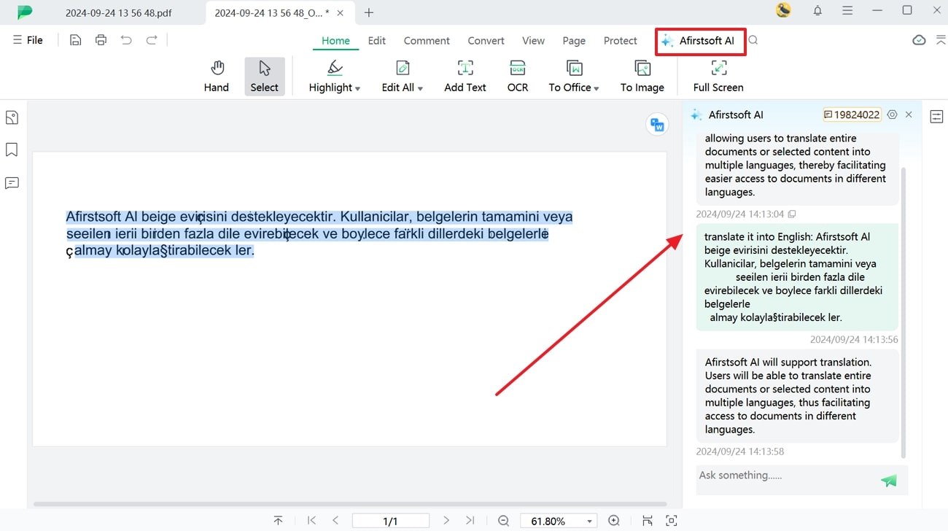
Task: Click the Print icon
Action: (x=101, y=40)
